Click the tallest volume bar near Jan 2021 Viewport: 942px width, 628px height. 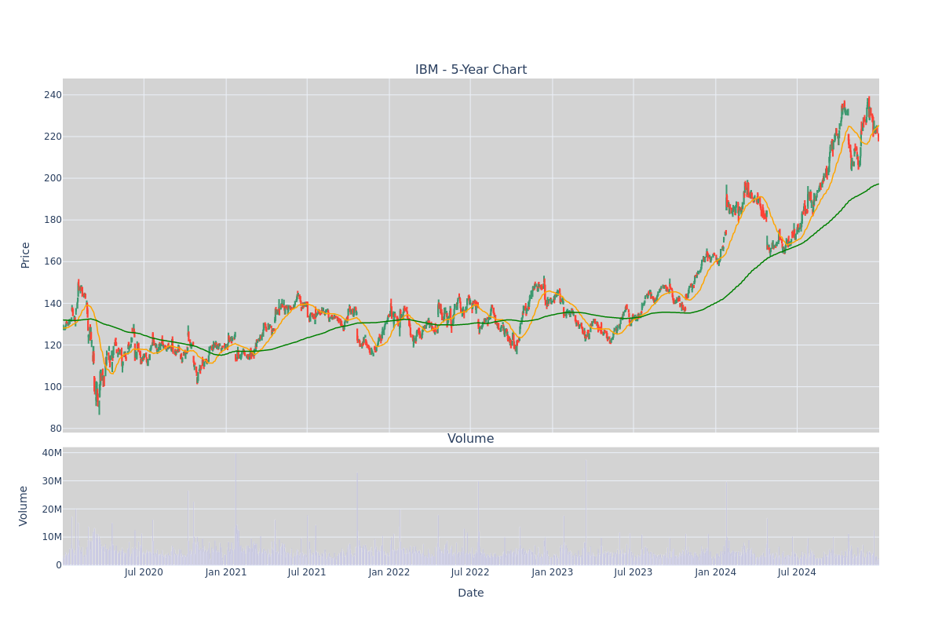coord(235,509)
